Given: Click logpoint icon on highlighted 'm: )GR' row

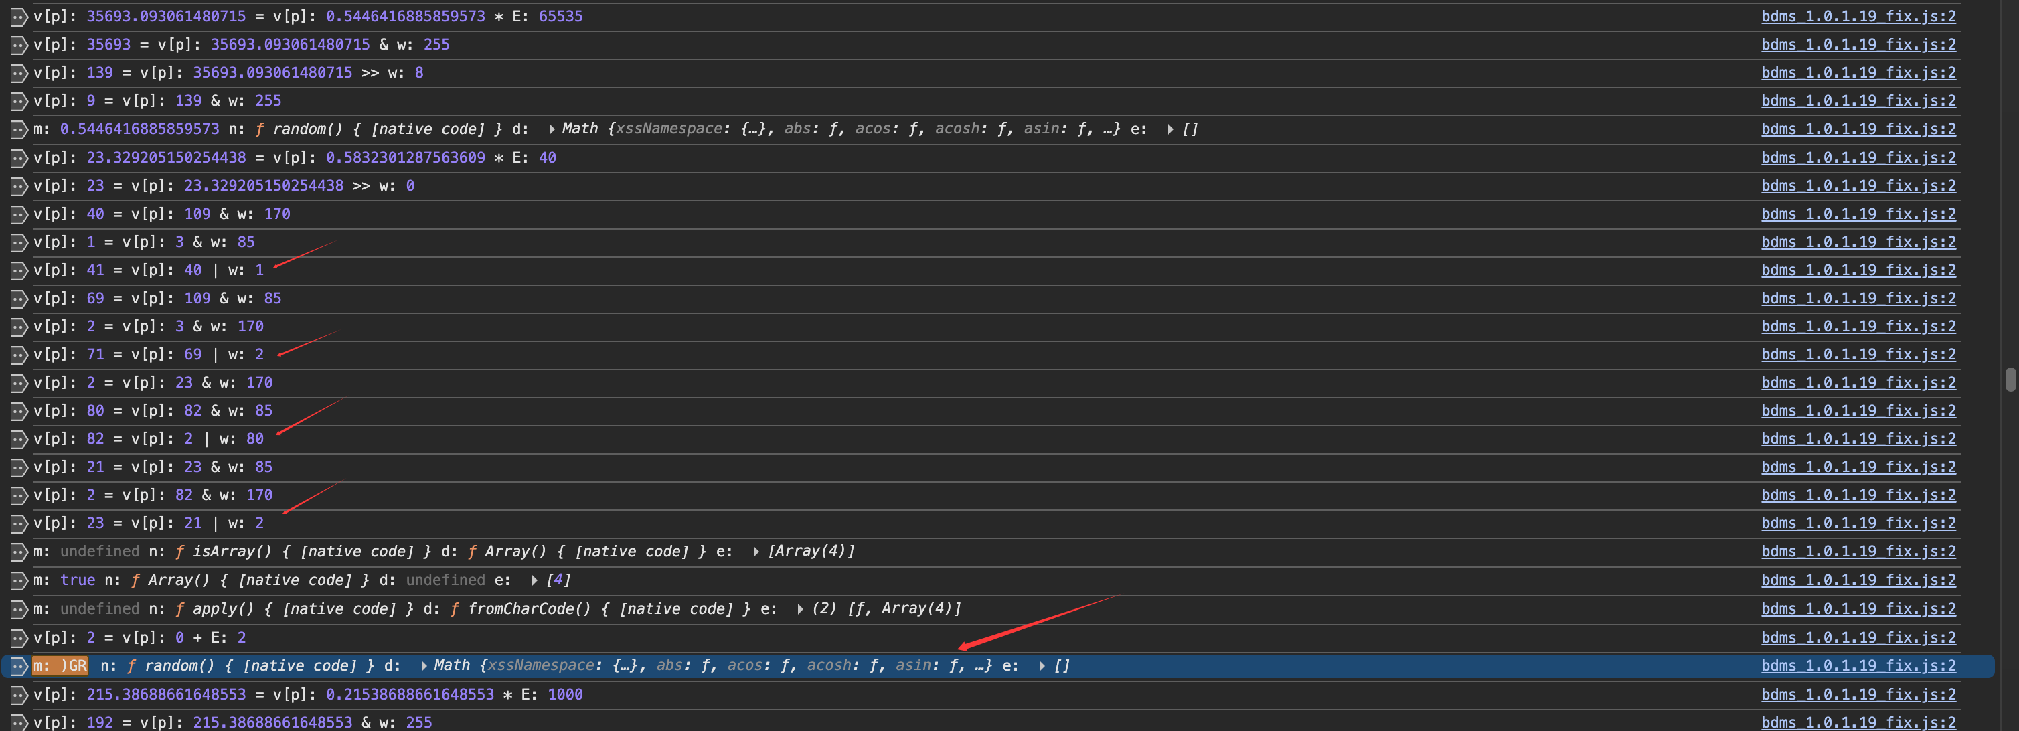Looking at the screenshot, I should (x=19, y=666).
